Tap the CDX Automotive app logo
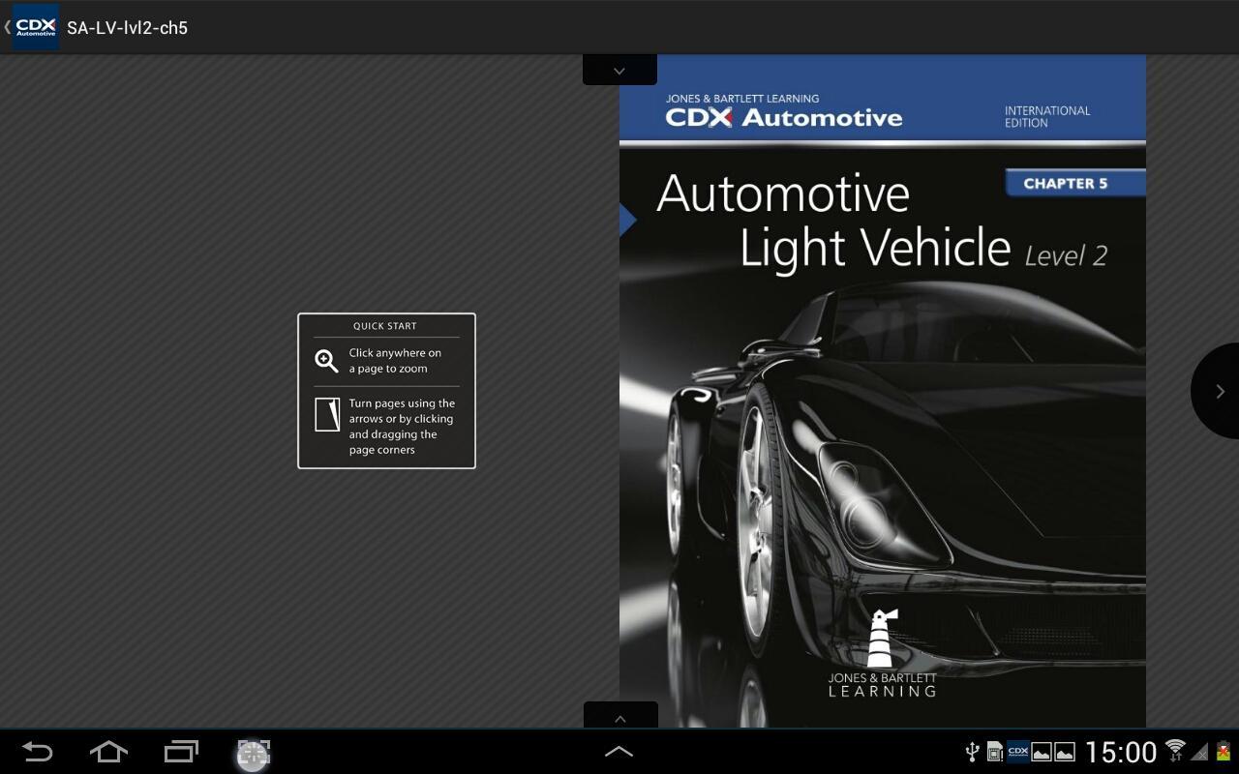The image size is (1239, 774). click(x=36, y=27)
